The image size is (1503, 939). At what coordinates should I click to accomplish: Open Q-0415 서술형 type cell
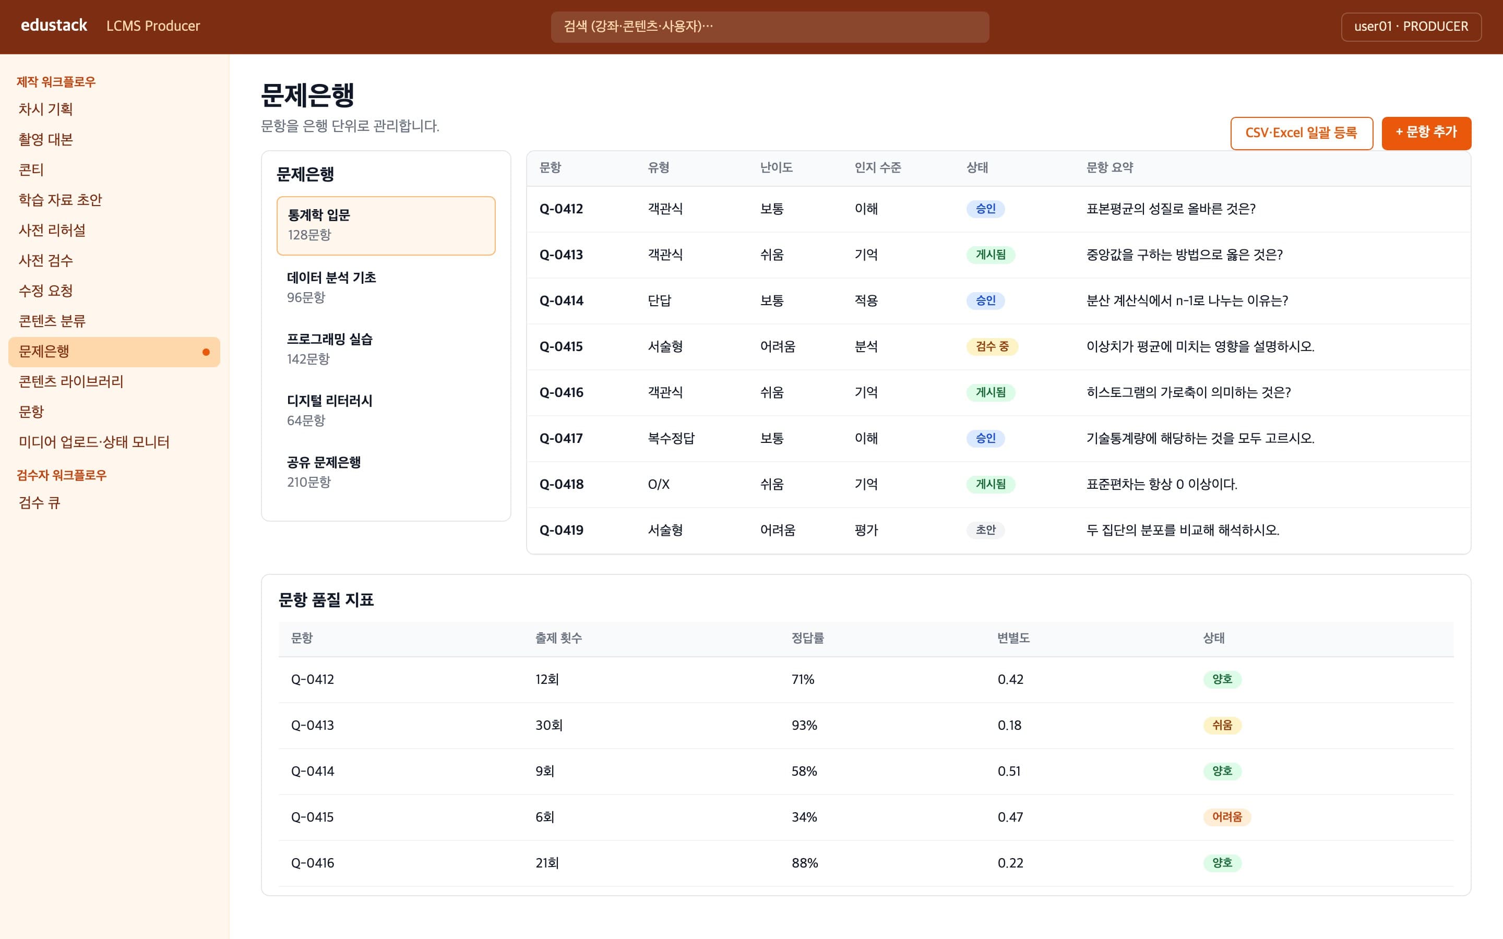665,346
